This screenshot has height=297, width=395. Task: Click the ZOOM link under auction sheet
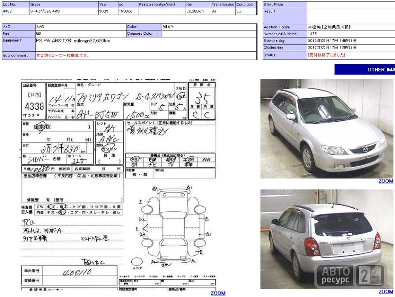218,293
